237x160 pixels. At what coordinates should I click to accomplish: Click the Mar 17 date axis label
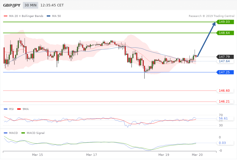point(91,155)
